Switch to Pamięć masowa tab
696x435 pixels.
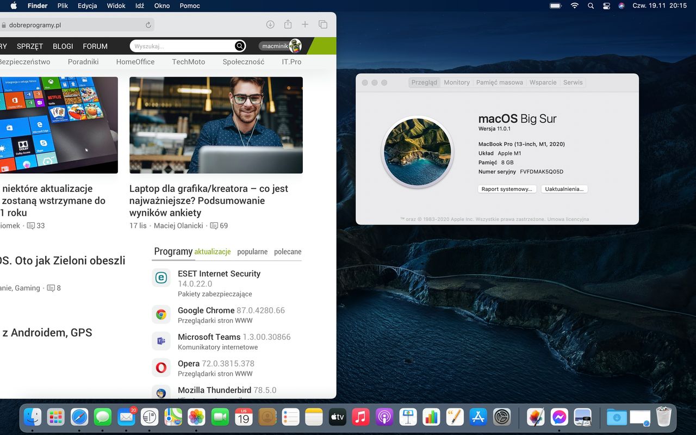tap(500, 83)
